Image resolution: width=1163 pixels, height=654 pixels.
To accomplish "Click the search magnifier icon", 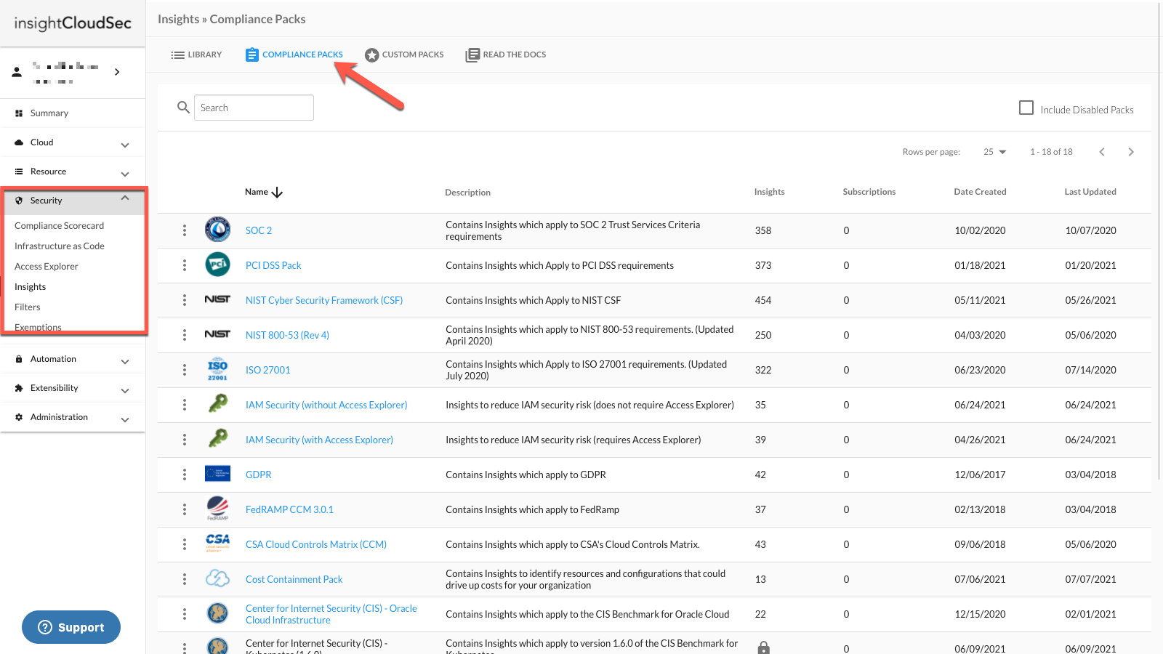I will click(x=183, y=108).
